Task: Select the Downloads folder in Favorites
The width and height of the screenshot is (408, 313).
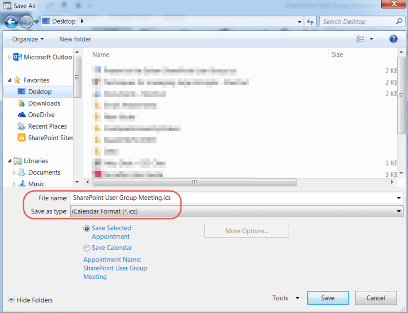Action: (45, 103)
